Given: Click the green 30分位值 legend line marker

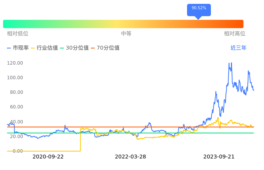Looking at the screenshot, I should pyautogui.click(x=62, y=48).
